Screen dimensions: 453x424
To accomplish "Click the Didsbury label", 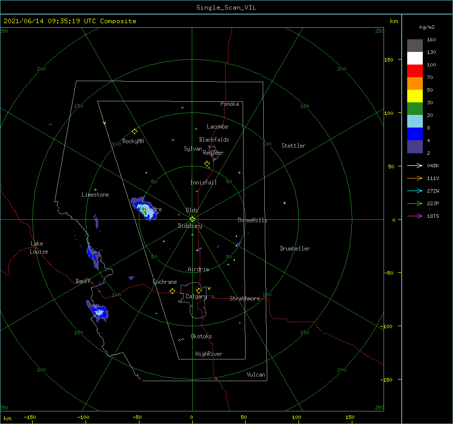I will (x=190, y=226).
